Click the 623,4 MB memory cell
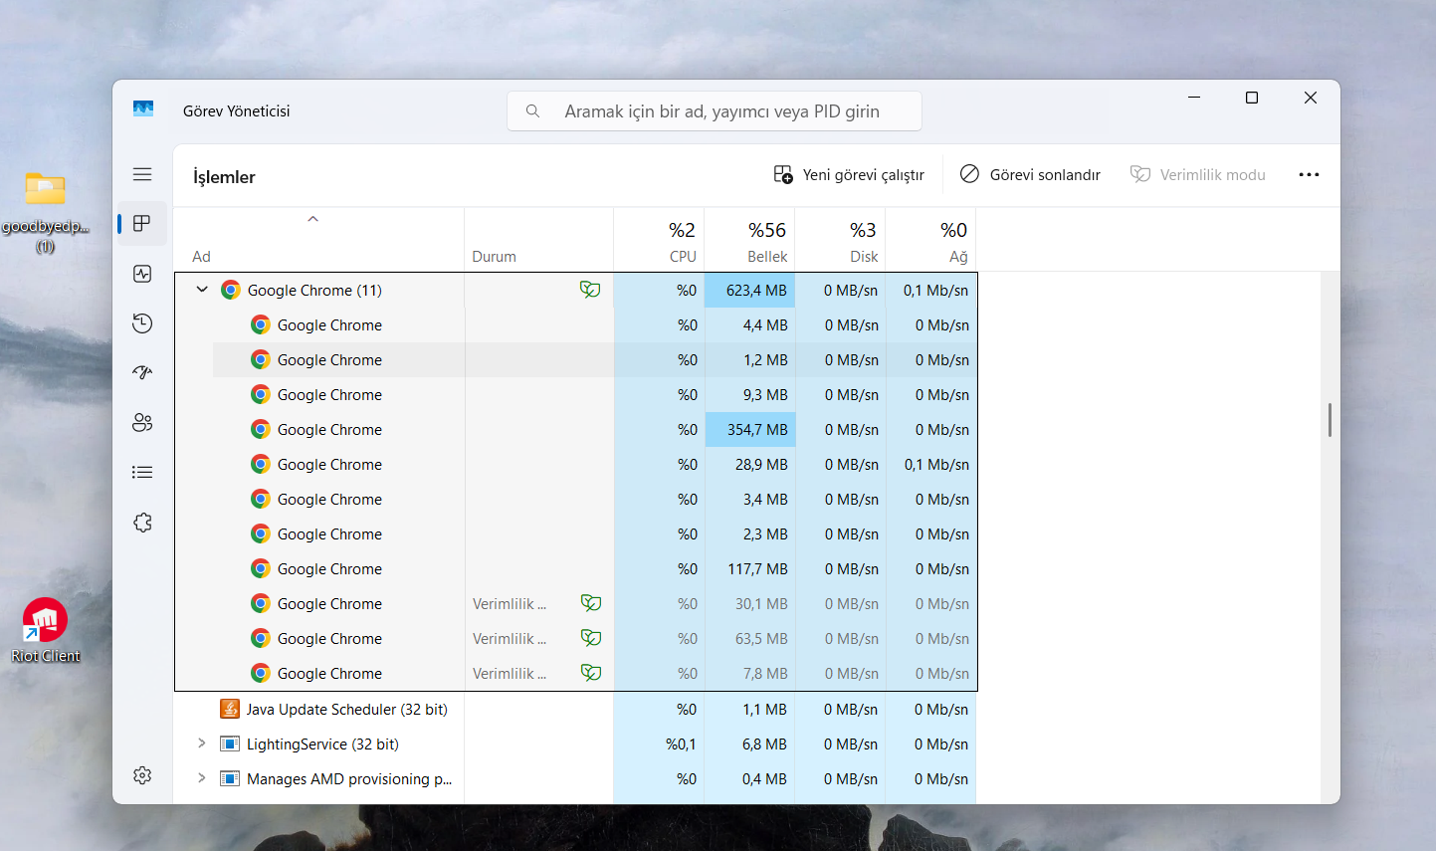This screenshot has height=851, width=1436. pyautogui.click(x=749, y=291)
